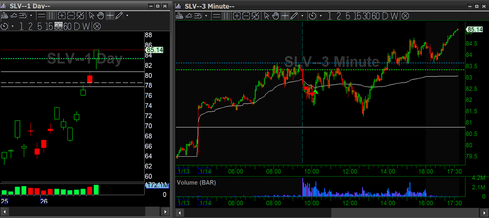Screen dimensions: 489x218
Task: Open dropdown arrow after list icon in 3 Minute window
Action: point(206,15)
